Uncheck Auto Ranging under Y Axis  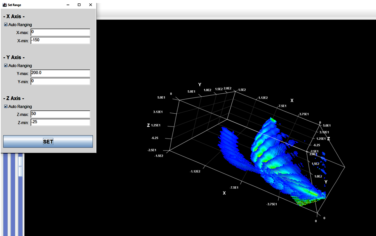point(6,65)
